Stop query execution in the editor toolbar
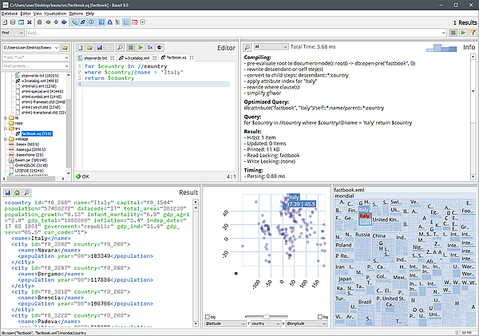Screen dimensions: 479x336 pyautogui.click(x=129, y=49)
